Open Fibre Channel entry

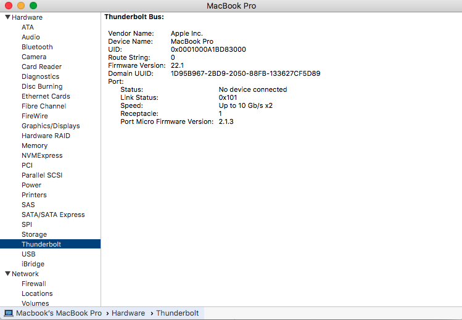(44, 106)
